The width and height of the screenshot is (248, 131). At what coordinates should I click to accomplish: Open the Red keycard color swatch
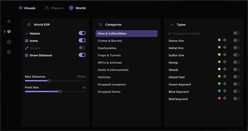219,98
